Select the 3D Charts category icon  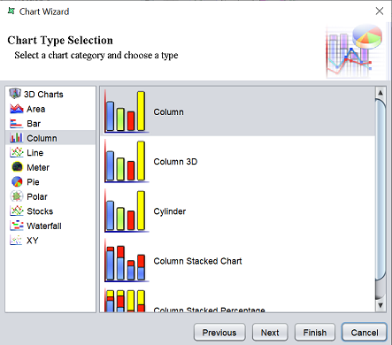15,94
